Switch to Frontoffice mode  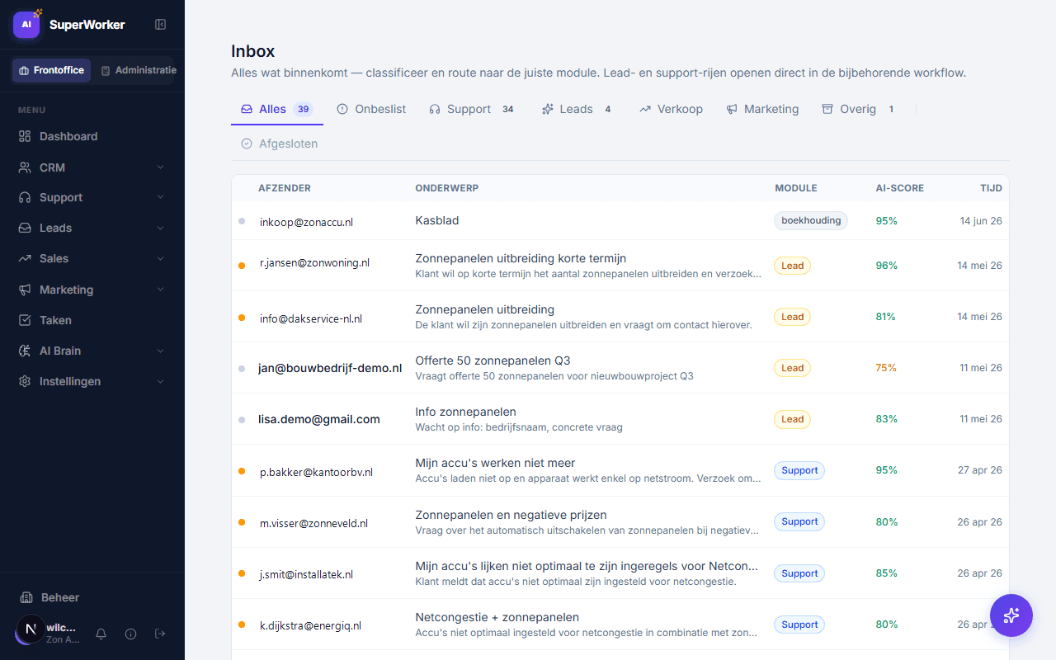coord(51,70)
